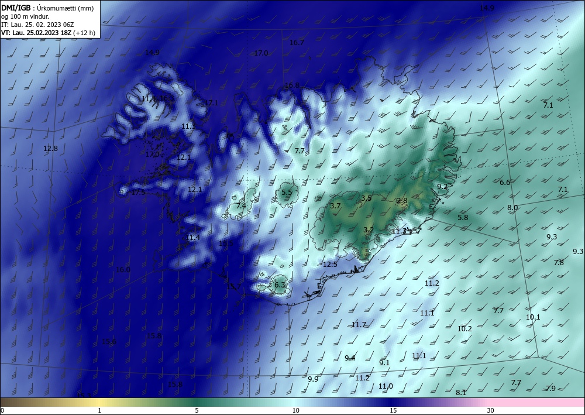Click the '15' label on the color scale

click(393, 410)
